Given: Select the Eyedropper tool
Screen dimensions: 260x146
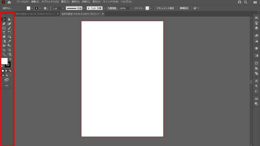Looking at the screenshot, I should (9, 41).
